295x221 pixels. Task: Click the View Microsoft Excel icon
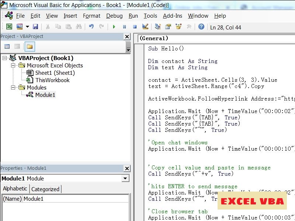coord(9,27)
